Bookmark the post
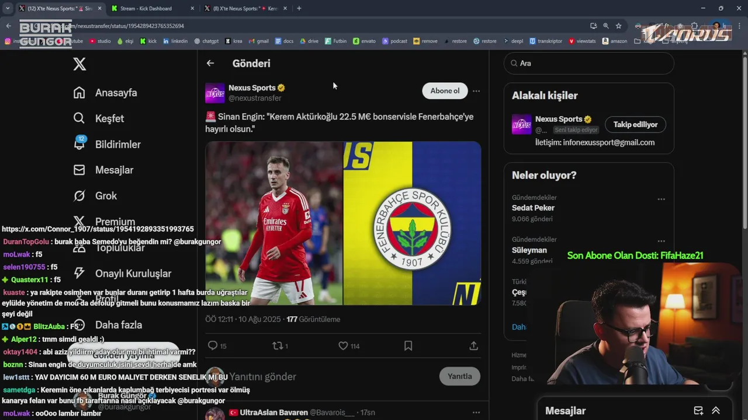Viewport: 748px width, 420px height. [x=408, y=346]
